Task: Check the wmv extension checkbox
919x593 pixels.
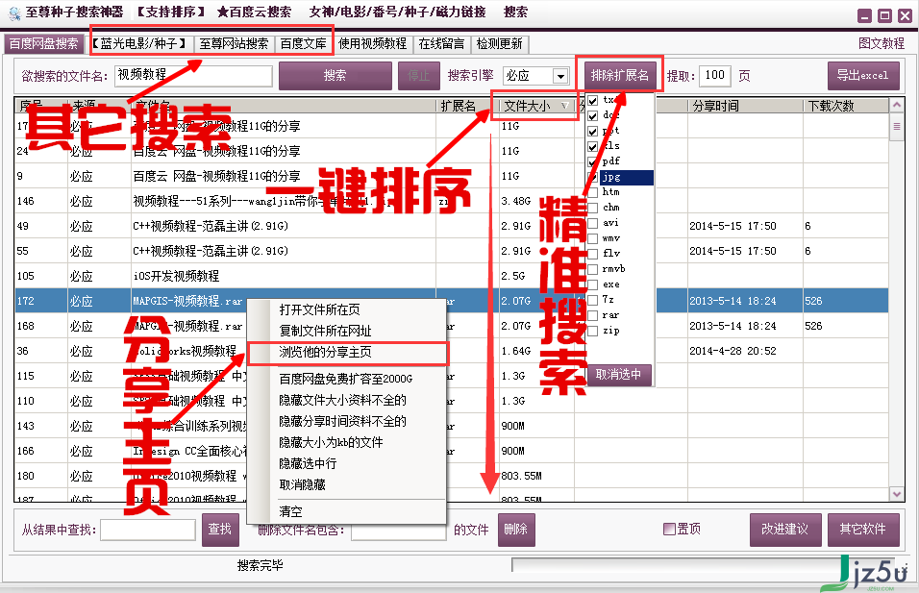Action: (592, 238)
